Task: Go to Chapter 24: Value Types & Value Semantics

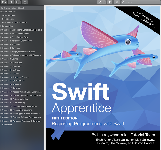Action: [x=21, y=114]
